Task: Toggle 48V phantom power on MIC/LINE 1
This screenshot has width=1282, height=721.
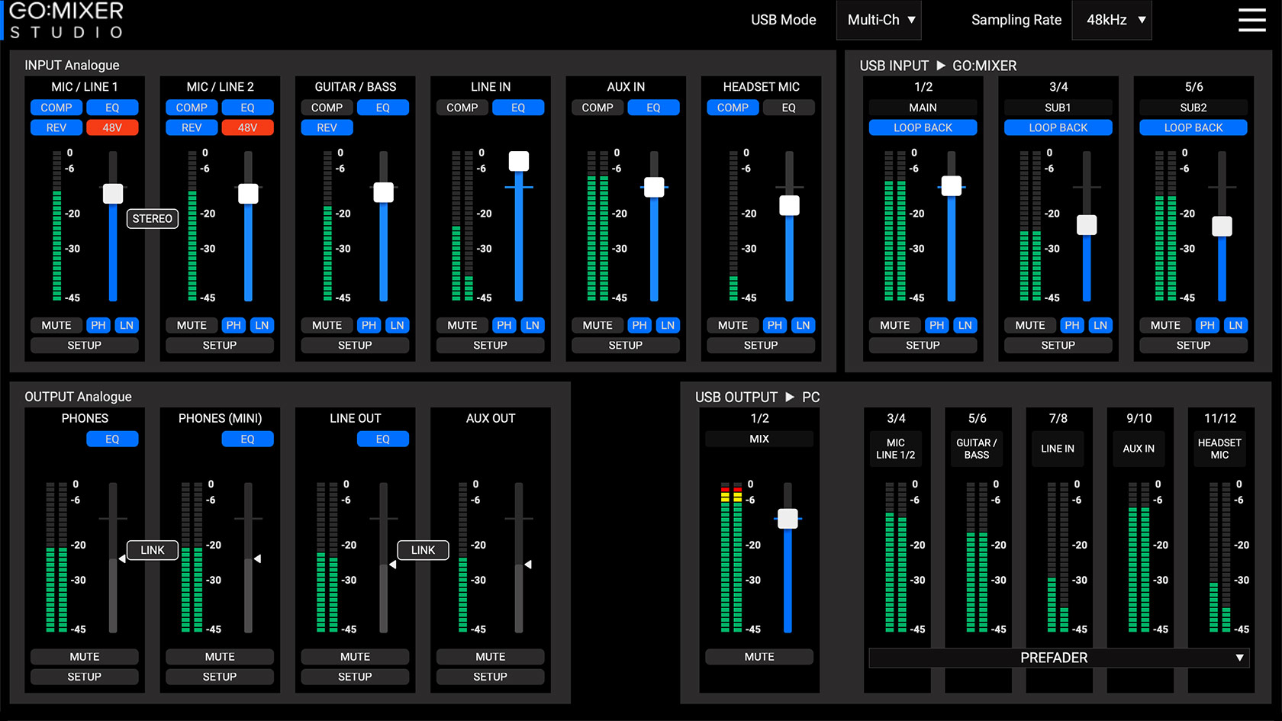Action: coord(112,127)
